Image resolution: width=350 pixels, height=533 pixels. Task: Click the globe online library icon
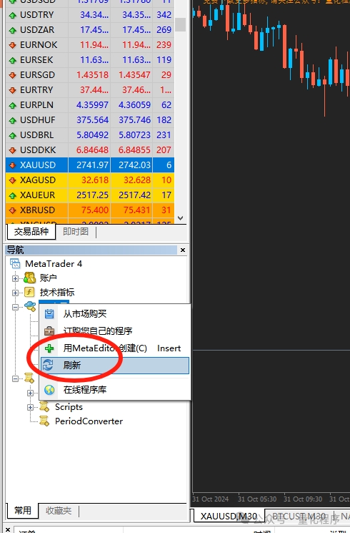click(49, 389)
